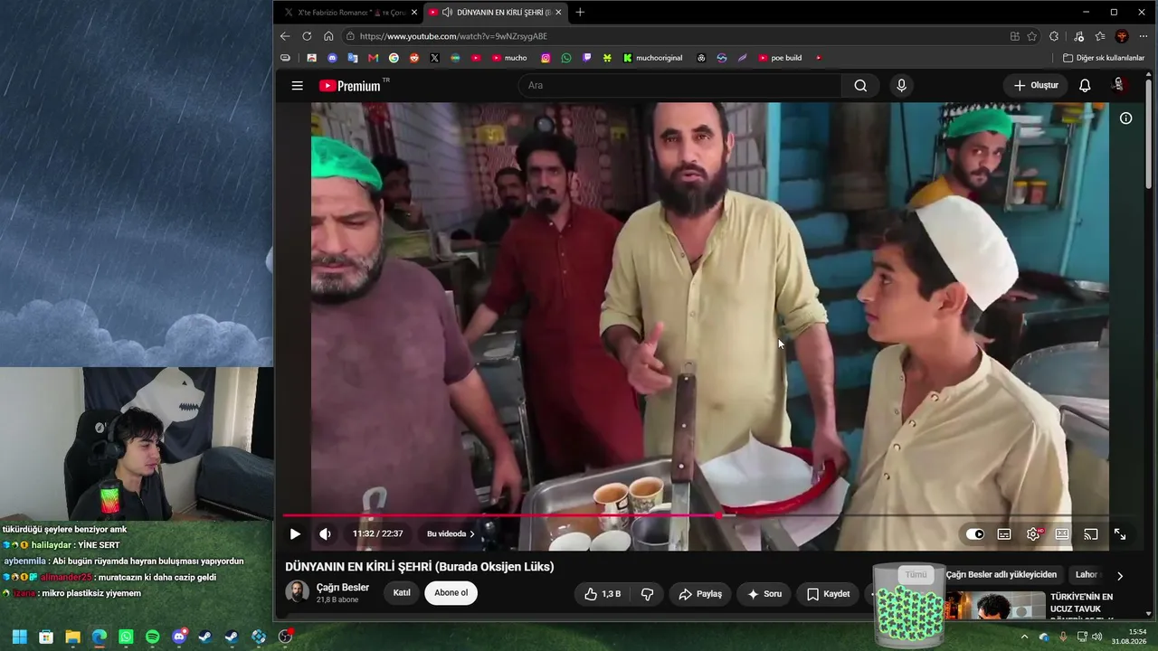This screenshot has width=1158, height=651.
Task: Open the YouTube guide hamburger menu
Action: [x=297, y=86]
